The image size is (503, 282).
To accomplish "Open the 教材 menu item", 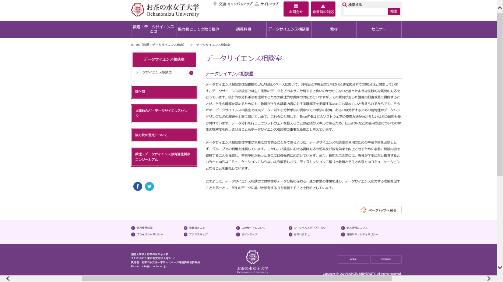I will [x=334, y=29].
